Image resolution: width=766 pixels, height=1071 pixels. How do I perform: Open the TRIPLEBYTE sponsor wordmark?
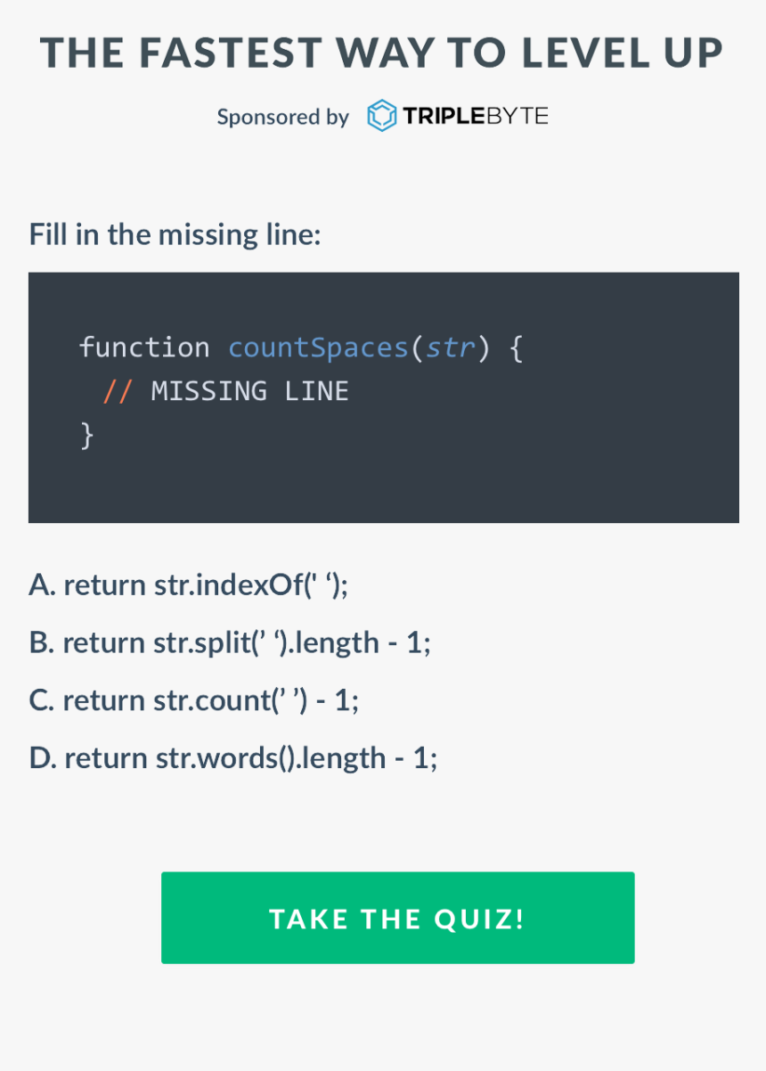[476, 116]
